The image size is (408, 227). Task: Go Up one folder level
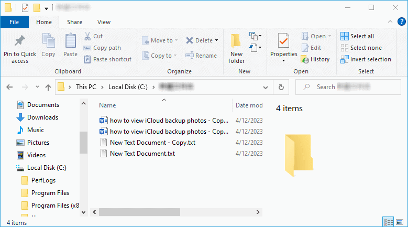(x=48, y=87)
